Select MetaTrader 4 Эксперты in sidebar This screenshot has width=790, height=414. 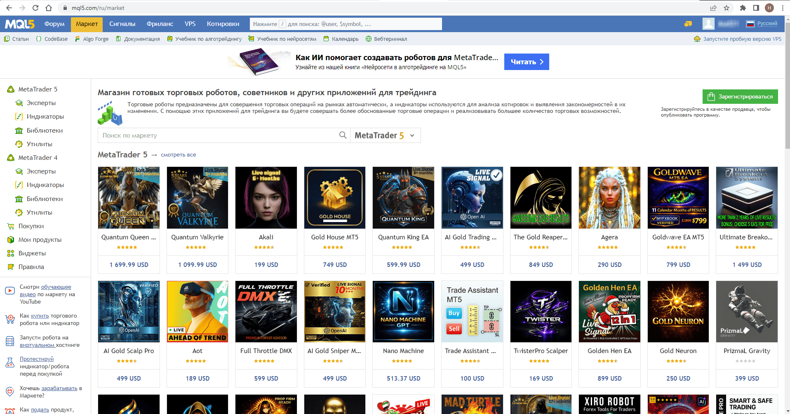tap(41, 171)
